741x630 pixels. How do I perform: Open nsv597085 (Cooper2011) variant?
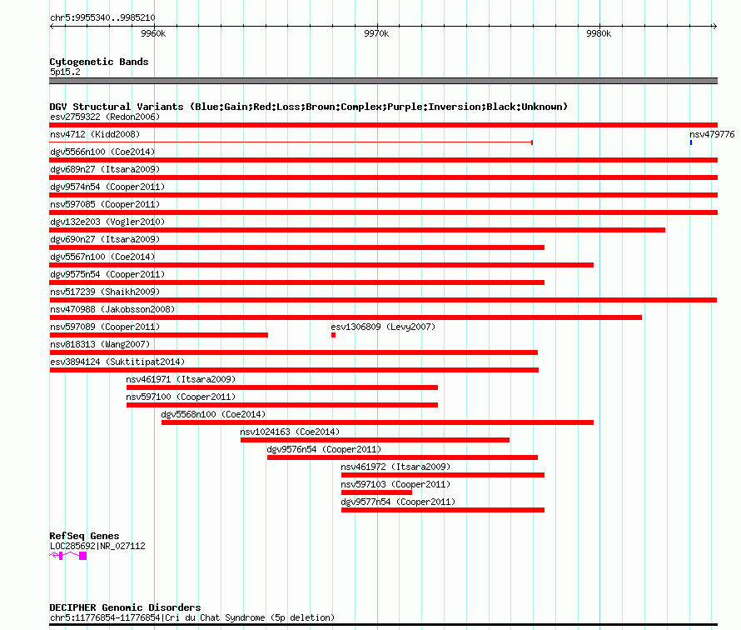pyautogui.click(x=383, y=212)
